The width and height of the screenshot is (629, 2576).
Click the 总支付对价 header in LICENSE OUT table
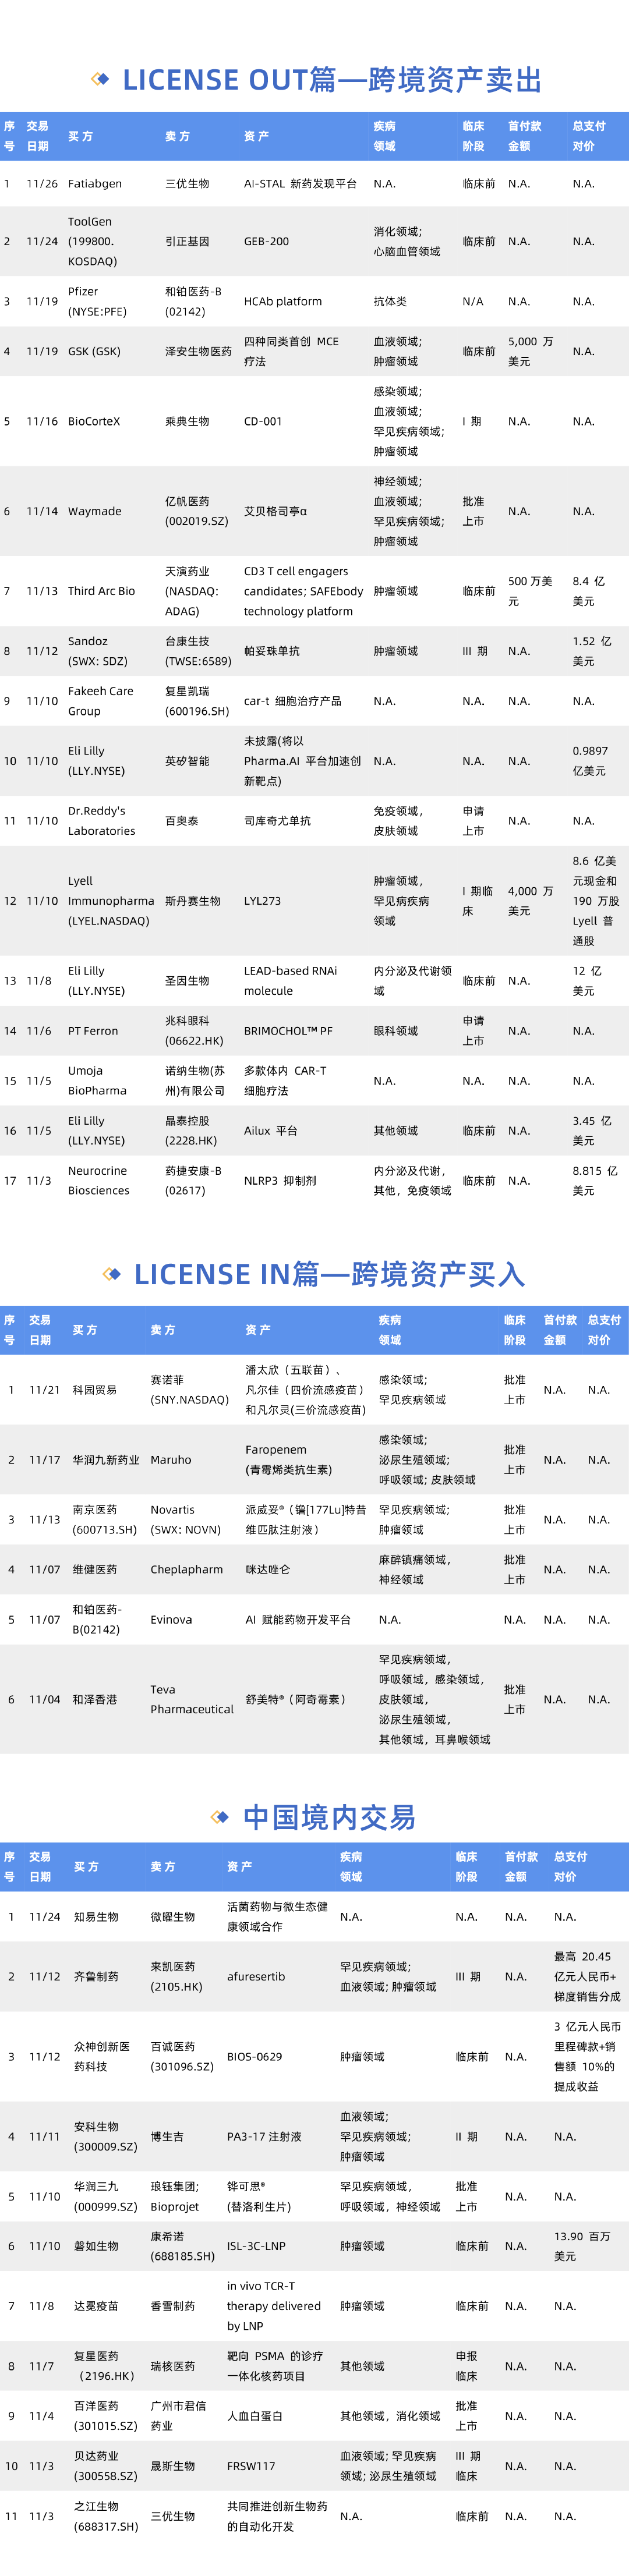pyautogui.click(x=589, y=136)
